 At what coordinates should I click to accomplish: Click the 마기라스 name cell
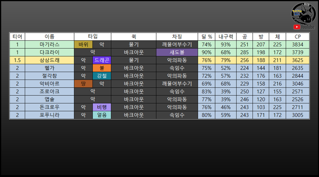(x=49, y=45)
